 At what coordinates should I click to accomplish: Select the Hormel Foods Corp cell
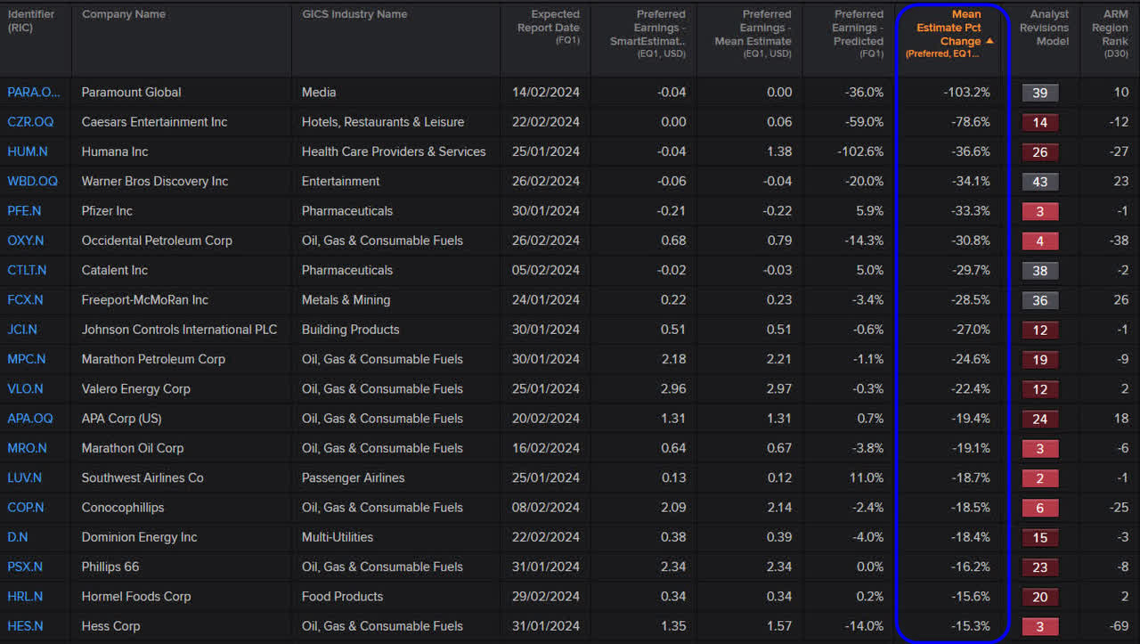pos(136,597)
